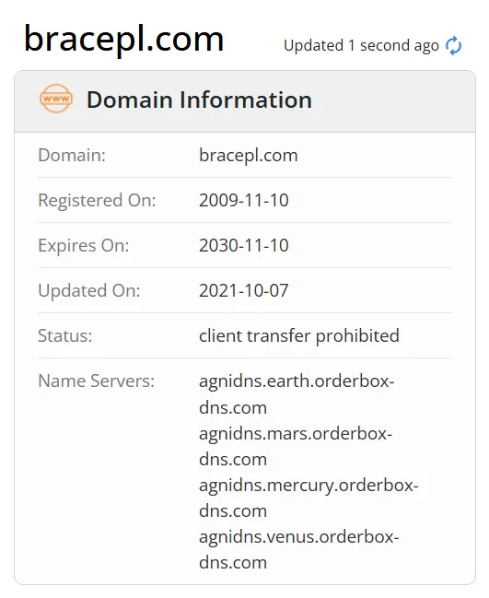Click the Registered On date 2009-11-10
Image resolution: width=489 pixels, height=598 pixels.
click(244, 201)
